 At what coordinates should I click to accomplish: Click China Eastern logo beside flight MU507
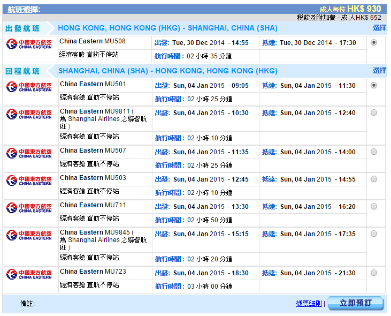pos(29,153)
